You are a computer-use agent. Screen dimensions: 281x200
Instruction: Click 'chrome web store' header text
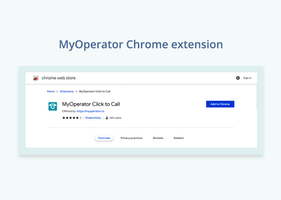(x=59, y=78)
